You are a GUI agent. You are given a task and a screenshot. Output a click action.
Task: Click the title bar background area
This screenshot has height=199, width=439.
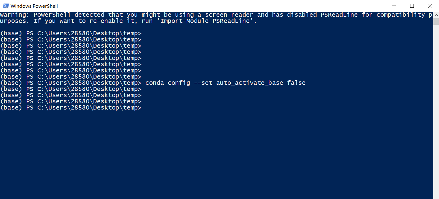pyautogui.click(x=217, y=6)
